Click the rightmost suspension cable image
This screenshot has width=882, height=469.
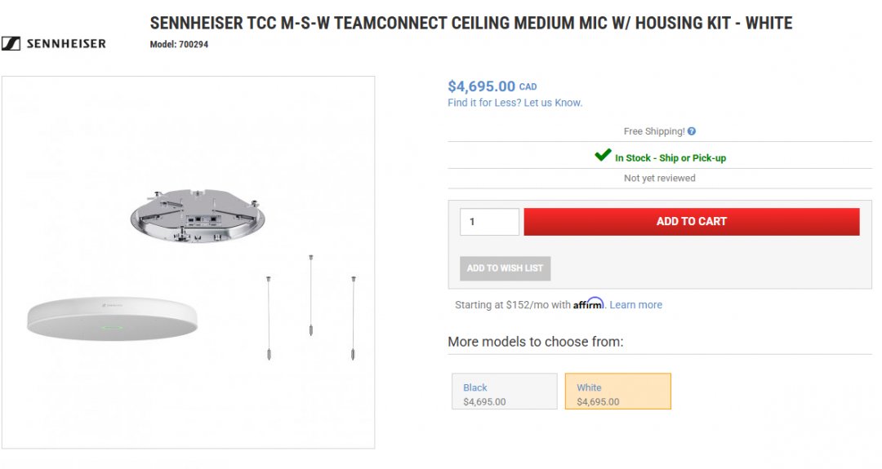pos(354,318)
